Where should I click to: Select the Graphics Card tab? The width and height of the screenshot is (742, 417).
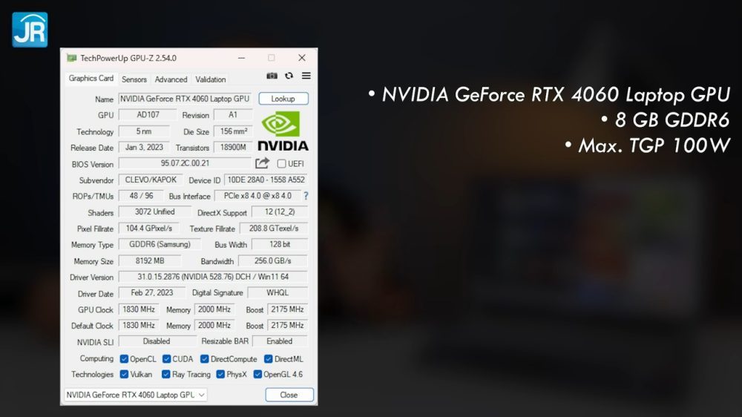(x=91, y=79)
